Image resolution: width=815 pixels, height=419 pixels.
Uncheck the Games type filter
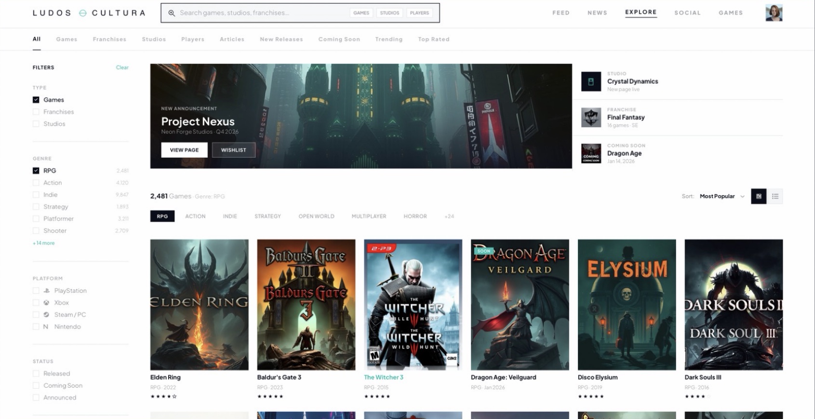pos(36,100)
